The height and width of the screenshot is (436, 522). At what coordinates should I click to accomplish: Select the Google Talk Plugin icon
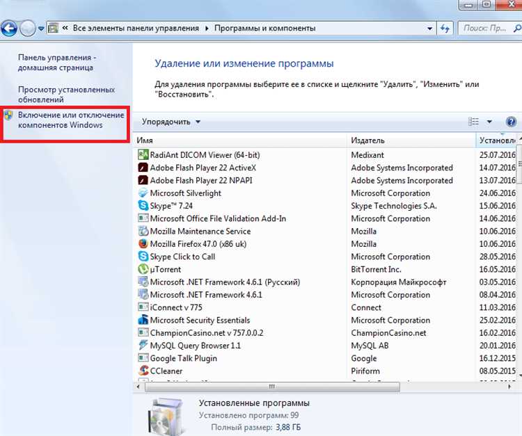[x=143, y=358]
